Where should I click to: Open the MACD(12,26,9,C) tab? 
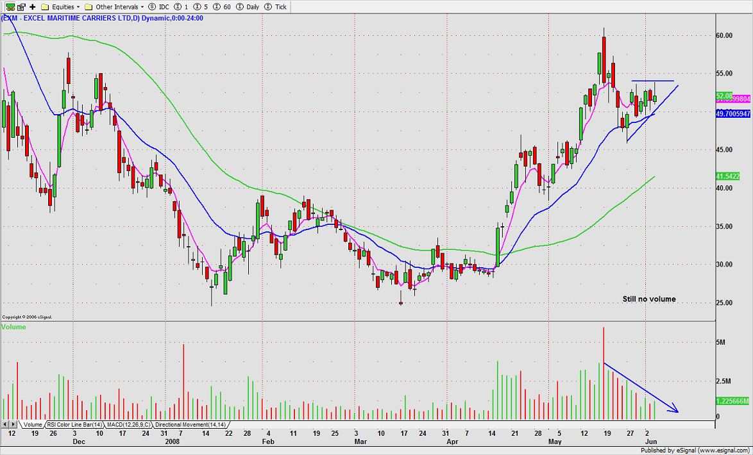[128, 425]
